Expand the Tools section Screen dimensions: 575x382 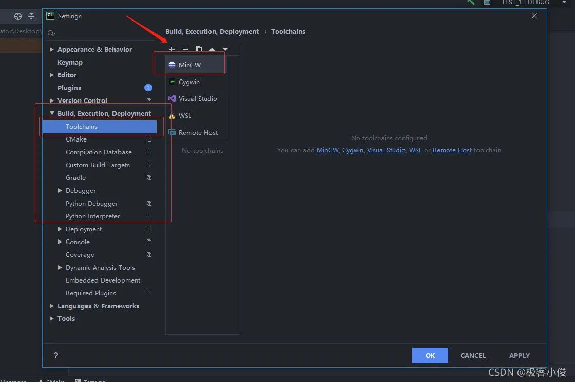tap(52, 318)
